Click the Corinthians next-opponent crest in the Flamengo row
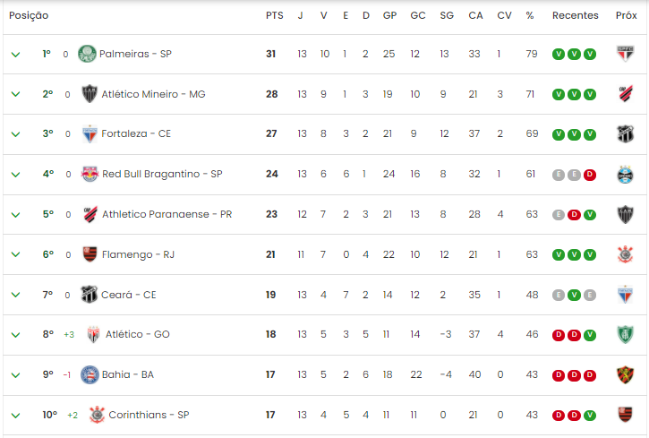Image resolution: width=649 pixels, height=438 pixels. tap(626, 254)
